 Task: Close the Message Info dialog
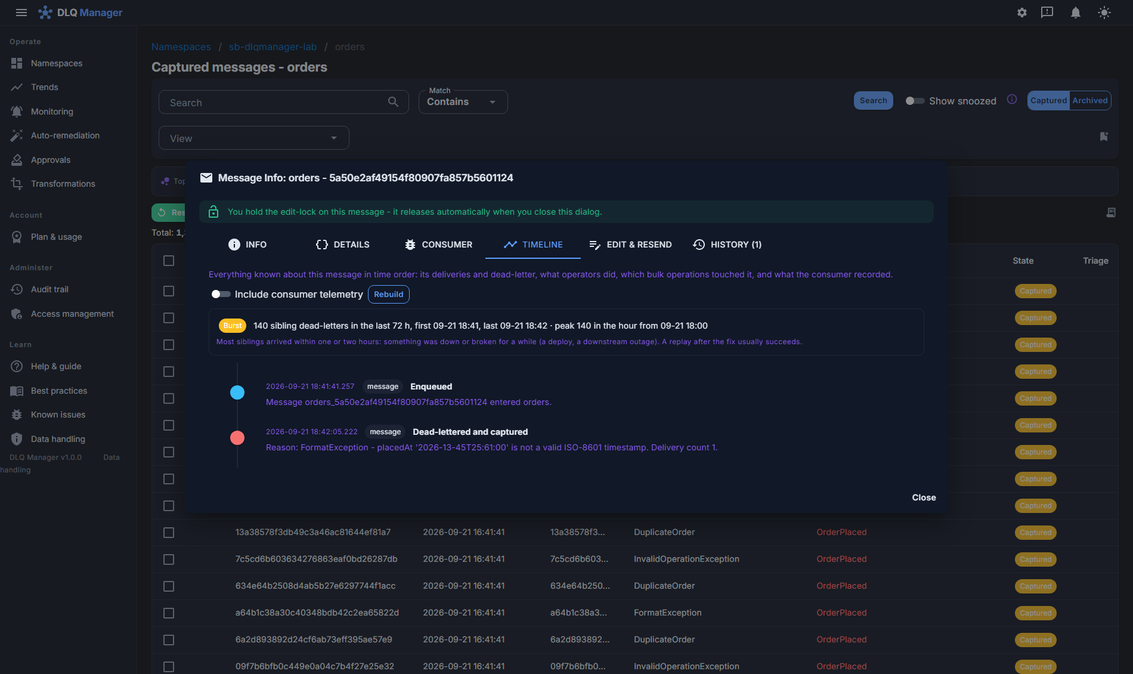pyautogui.click(x=924, y=497)
